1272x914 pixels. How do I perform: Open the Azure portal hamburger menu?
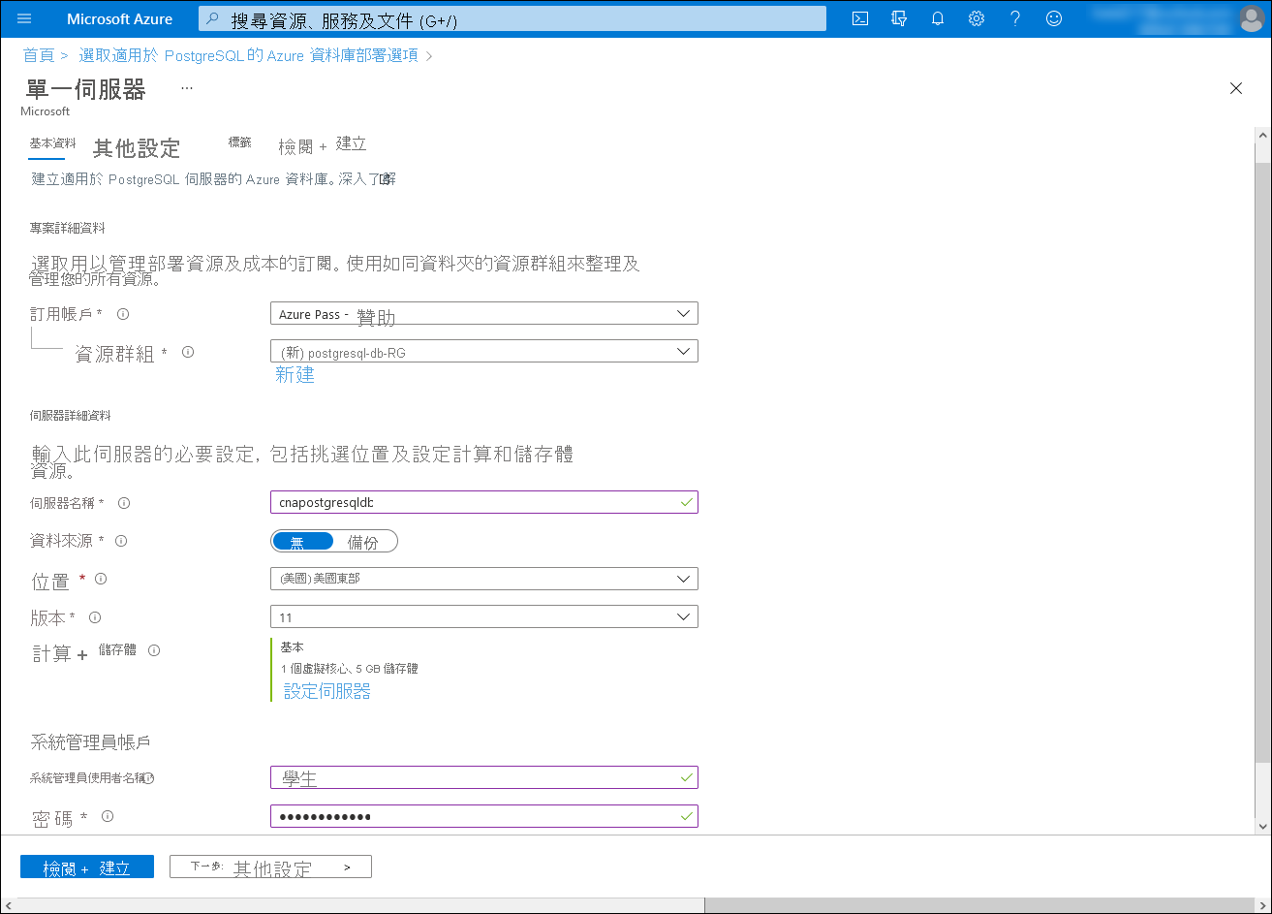(24, 18)
